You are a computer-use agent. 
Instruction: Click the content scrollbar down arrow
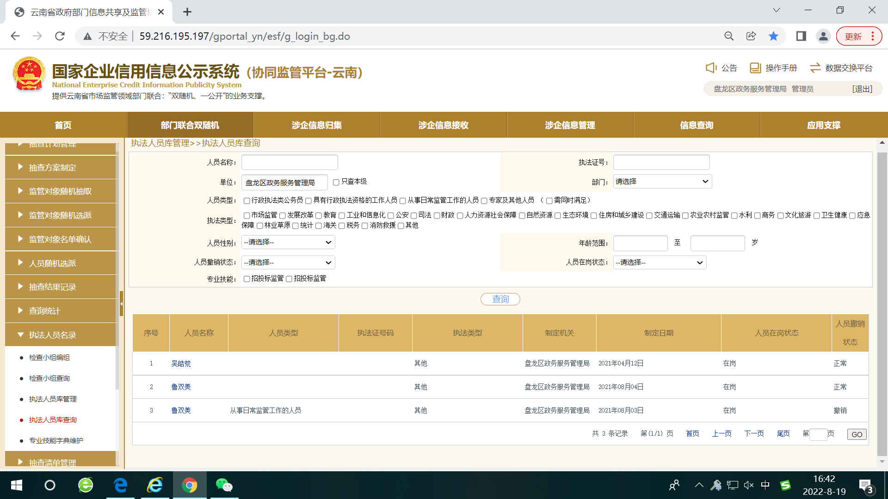(882, 462)
